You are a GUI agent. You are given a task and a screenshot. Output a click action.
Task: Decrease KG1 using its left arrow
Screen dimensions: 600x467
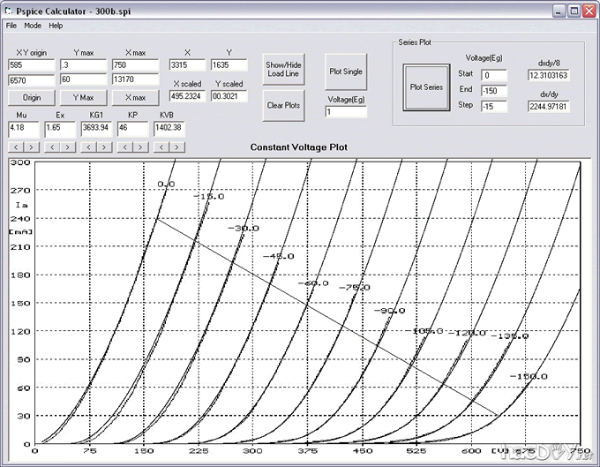click(x=89, y=147)
